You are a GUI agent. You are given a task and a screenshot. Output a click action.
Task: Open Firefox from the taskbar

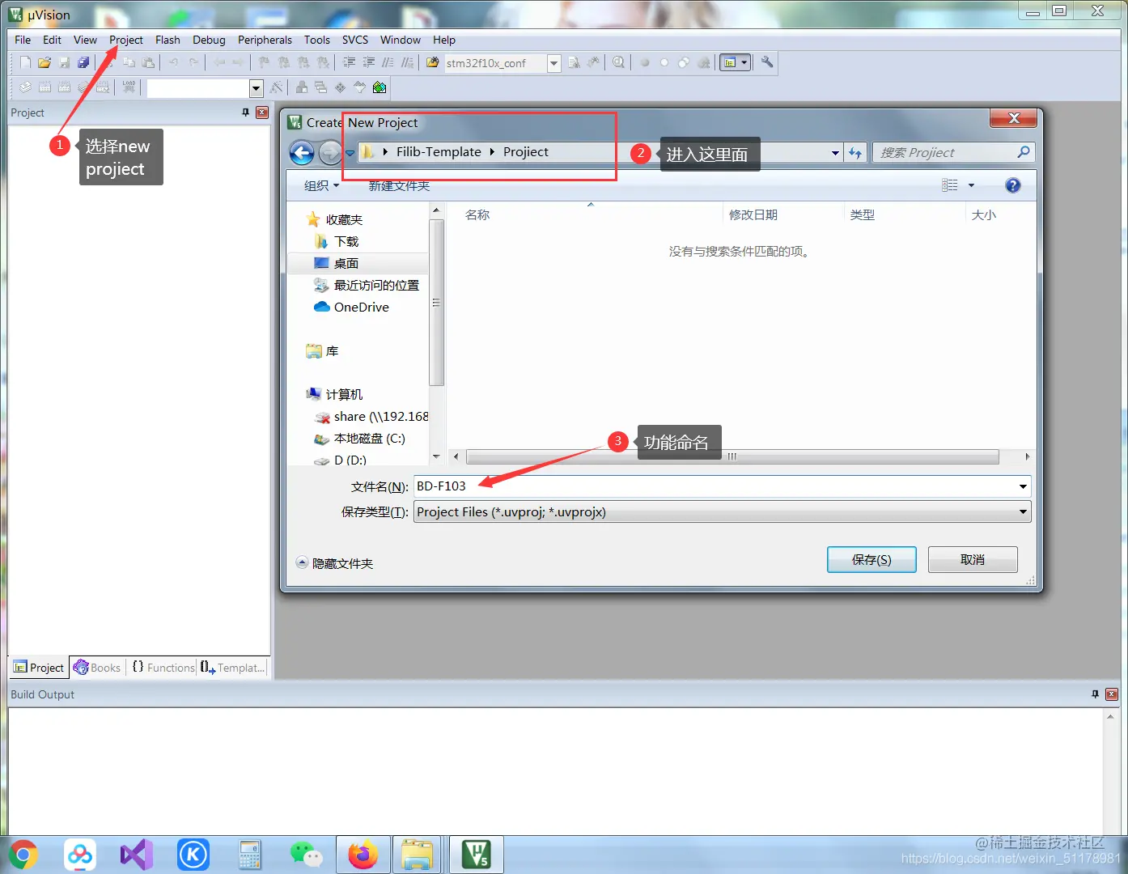click(x=363, y=855)
